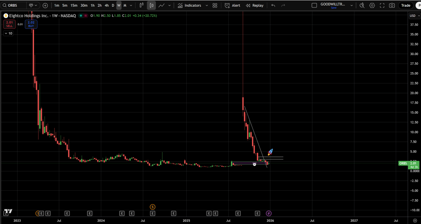Switch to the M monthly timeframe
The height and width of the screenshot is (224, 421).
pos(125,5)
